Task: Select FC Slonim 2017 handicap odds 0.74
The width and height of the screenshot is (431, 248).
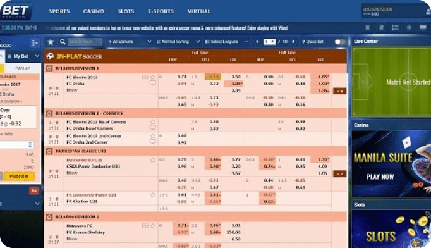Action: pyautogui.click(x=182, y=77)
